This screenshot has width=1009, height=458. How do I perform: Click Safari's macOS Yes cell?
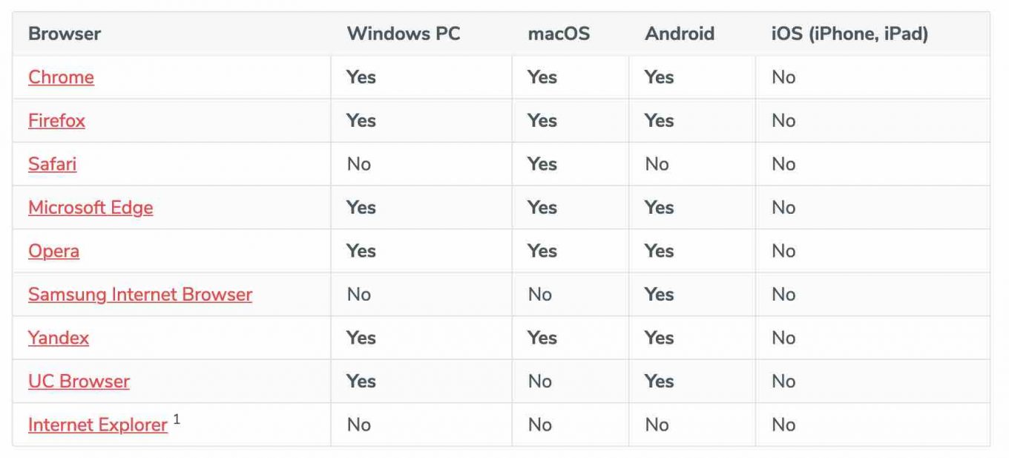click(x=542, y=164)
